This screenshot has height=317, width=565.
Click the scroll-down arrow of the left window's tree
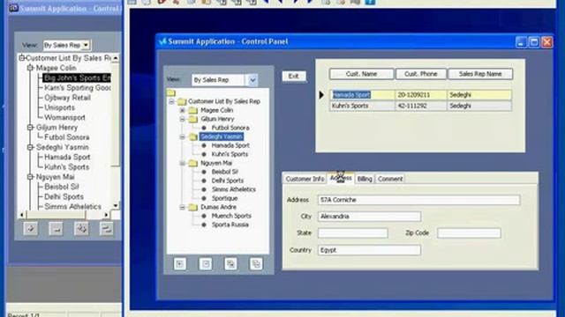coord(116,206)
